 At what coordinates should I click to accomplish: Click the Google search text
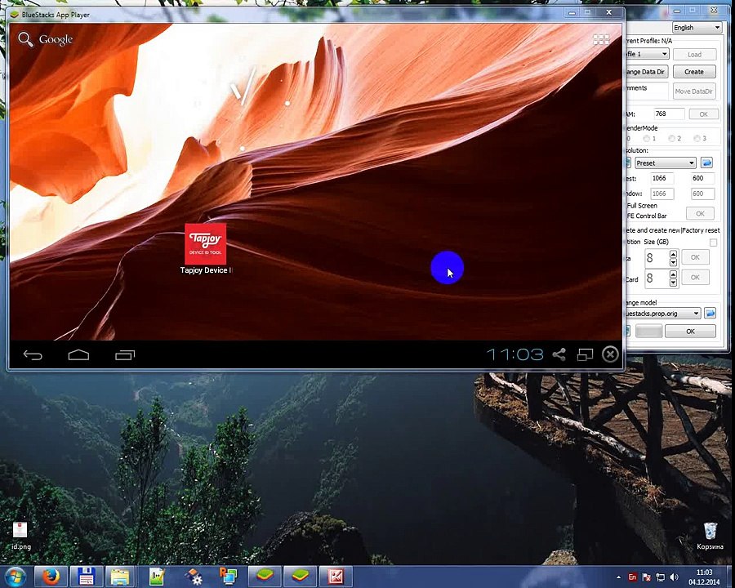click(56, 40)
